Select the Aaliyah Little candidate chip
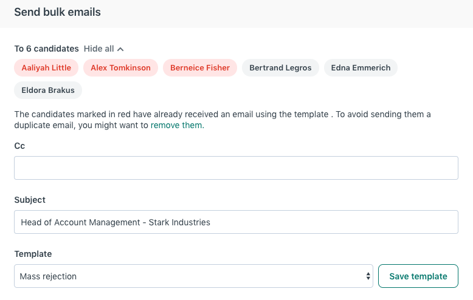473x300 pixels. tap(46, 68)
